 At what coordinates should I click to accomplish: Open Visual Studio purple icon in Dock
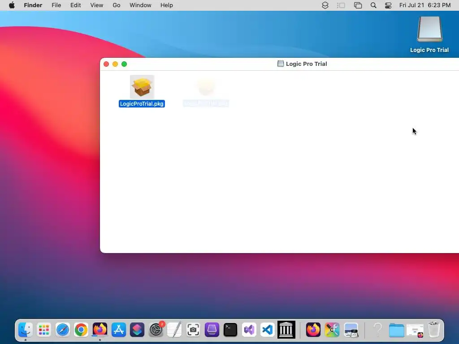coord(249,330)
